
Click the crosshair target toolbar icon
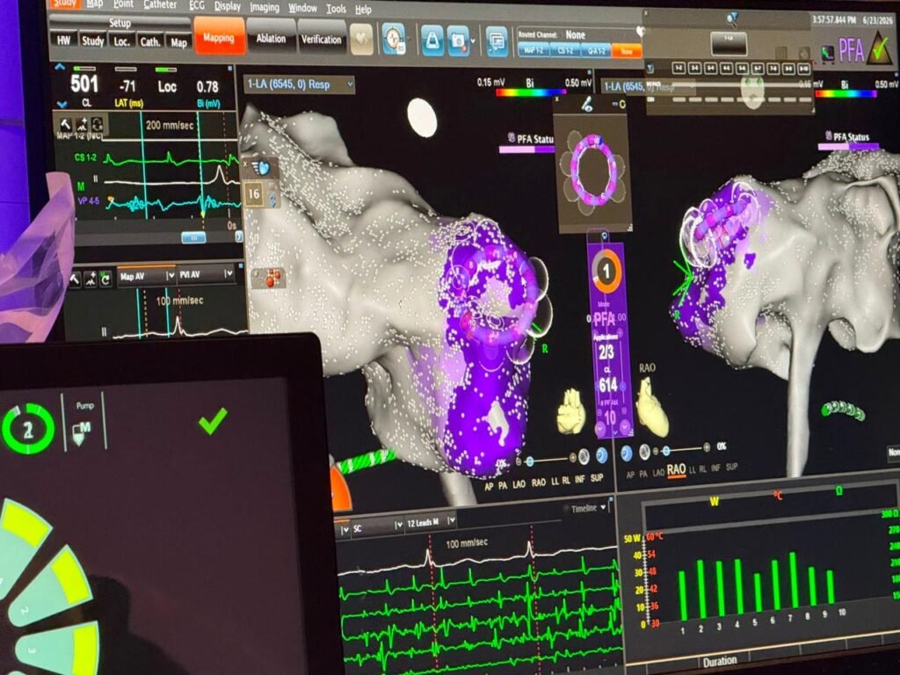pos(393,40)
